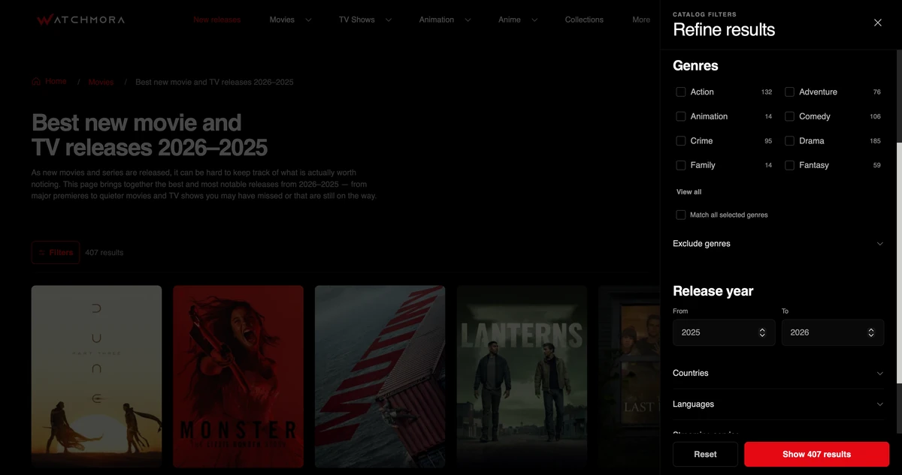Open the Collections menu item
Screen dimensions: 902x475
584,20
